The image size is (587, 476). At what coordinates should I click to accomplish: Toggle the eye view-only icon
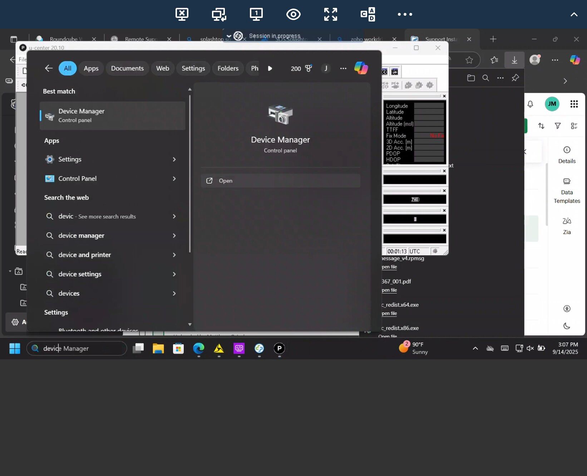pos(293,14)
